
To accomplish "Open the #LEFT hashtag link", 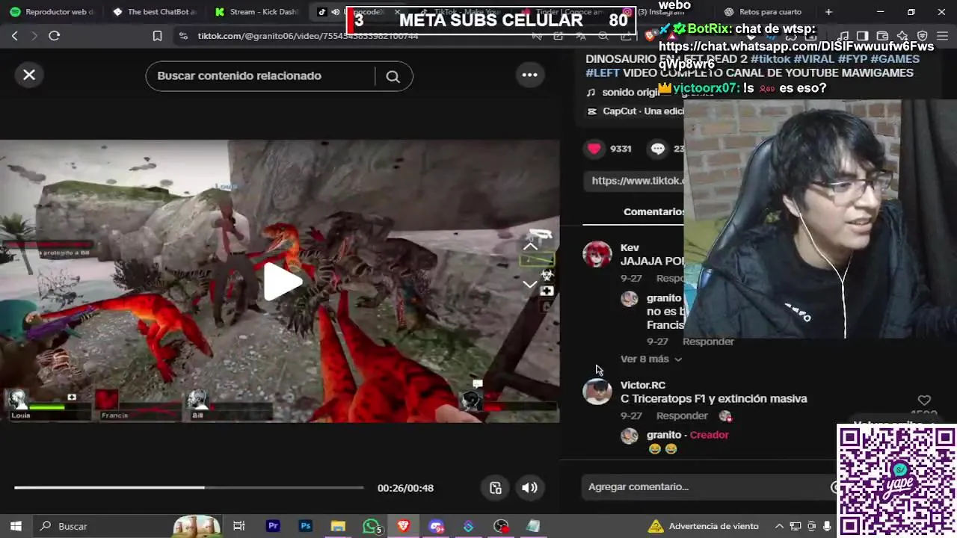I will point(602,72).
